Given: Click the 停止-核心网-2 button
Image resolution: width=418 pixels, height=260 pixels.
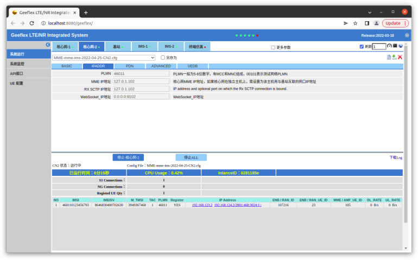Looking at the screenshot, I should 128,157.
